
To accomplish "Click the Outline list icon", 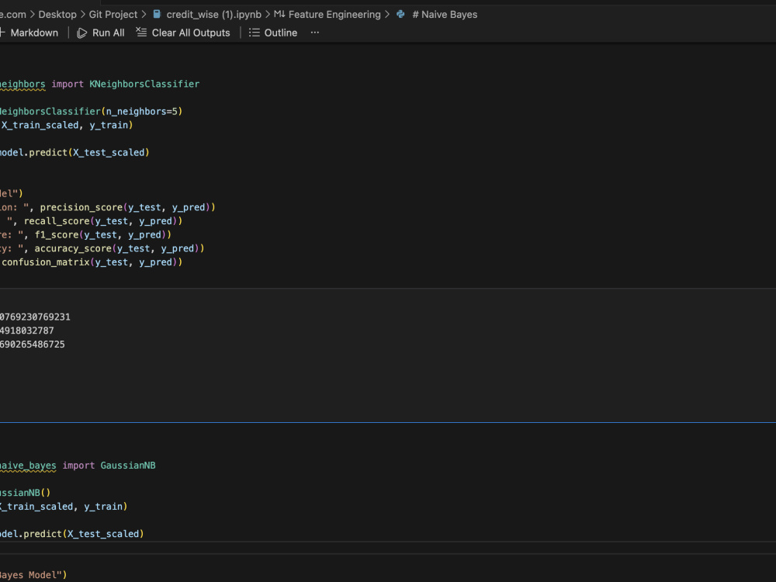I will 254,33.
